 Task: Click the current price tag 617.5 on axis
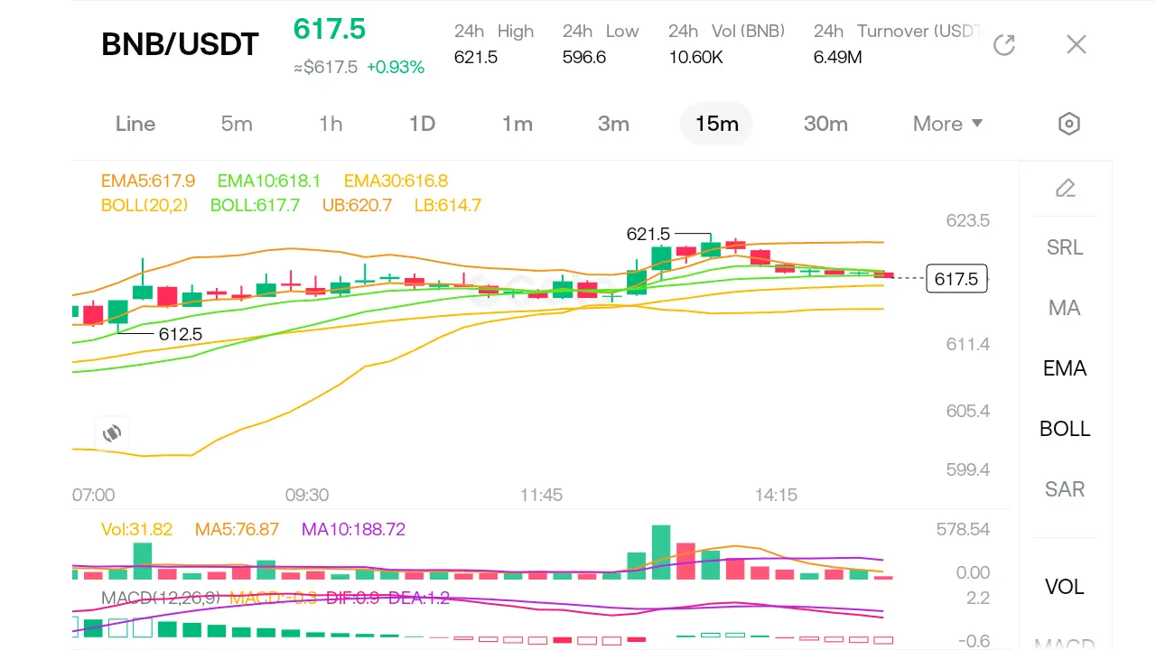click(x=956, y=279)
